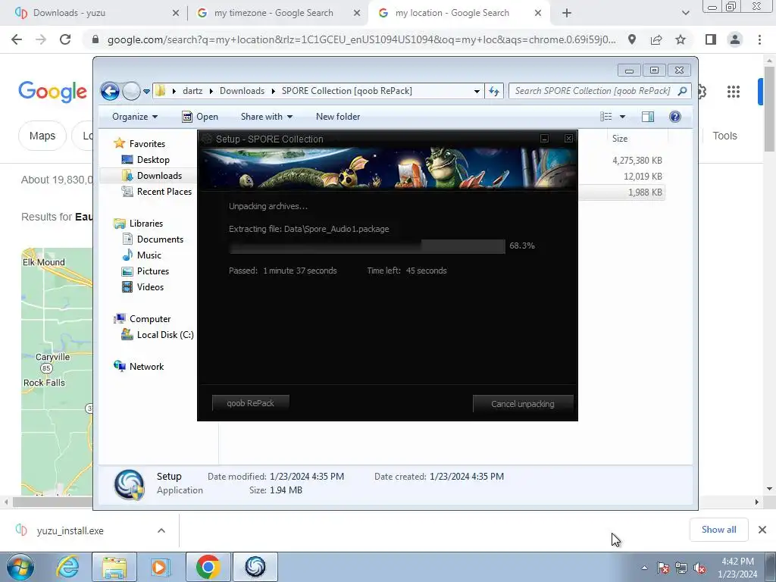
Task: Click New folder in Explorer toolbar
Action: [338, 117]
